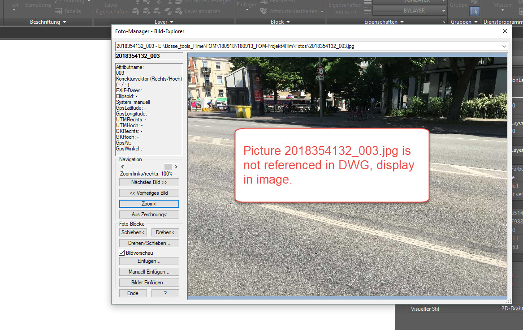Screen dimensions: 523x330
Task: Expand the BYLAYER linetype dropdown
Action: point(443,11)
